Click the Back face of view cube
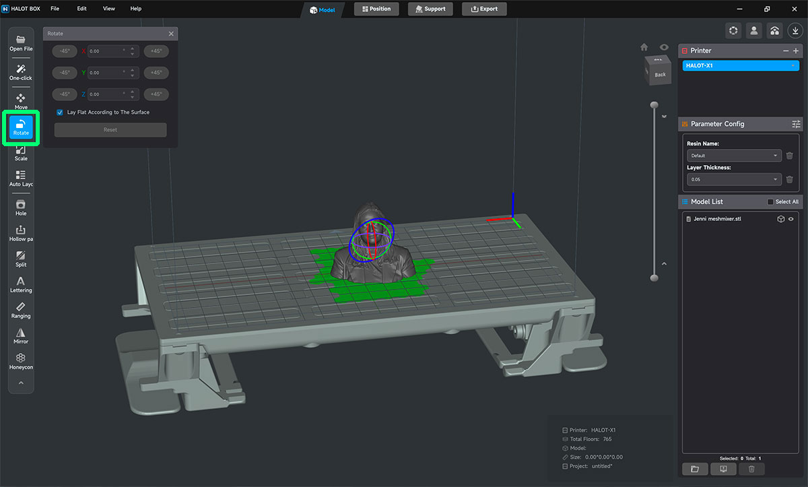This screenshot has width=808, height=487. point(661,74)
